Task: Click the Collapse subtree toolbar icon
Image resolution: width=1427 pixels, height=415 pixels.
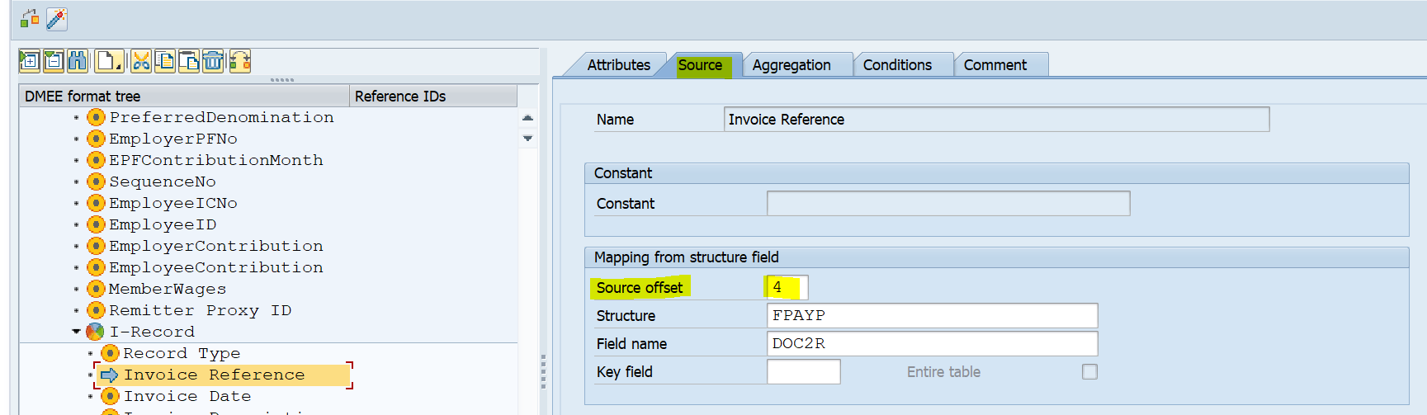Action: 54,61
